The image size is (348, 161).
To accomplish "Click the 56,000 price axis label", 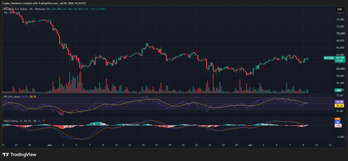I will (340, 83).
